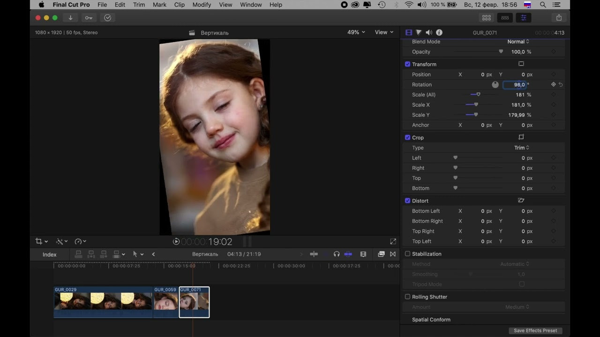The width and height of the screenshot is (600, 337).
Task: Click the import media arrow icon
Action: (70, 18)
